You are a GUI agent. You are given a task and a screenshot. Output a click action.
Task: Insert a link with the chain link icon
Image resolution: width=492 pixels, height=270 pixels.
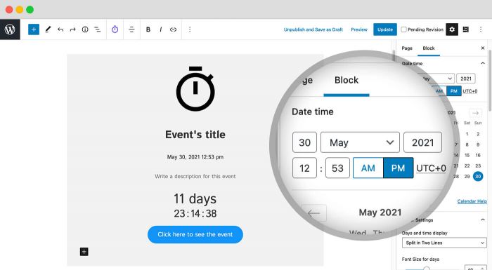click(x=173, y=29)
